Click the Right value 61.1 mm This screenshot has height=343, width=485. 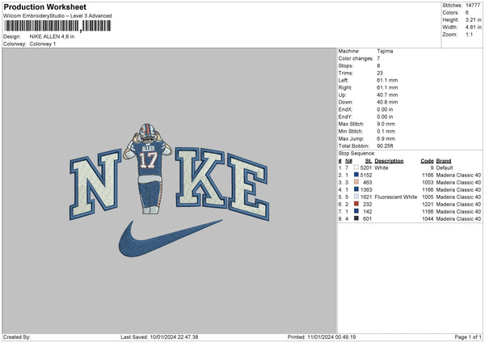point(387,87)
